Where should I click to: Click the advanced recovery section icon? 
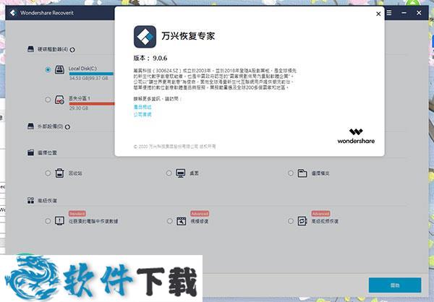tap(30, 200)
